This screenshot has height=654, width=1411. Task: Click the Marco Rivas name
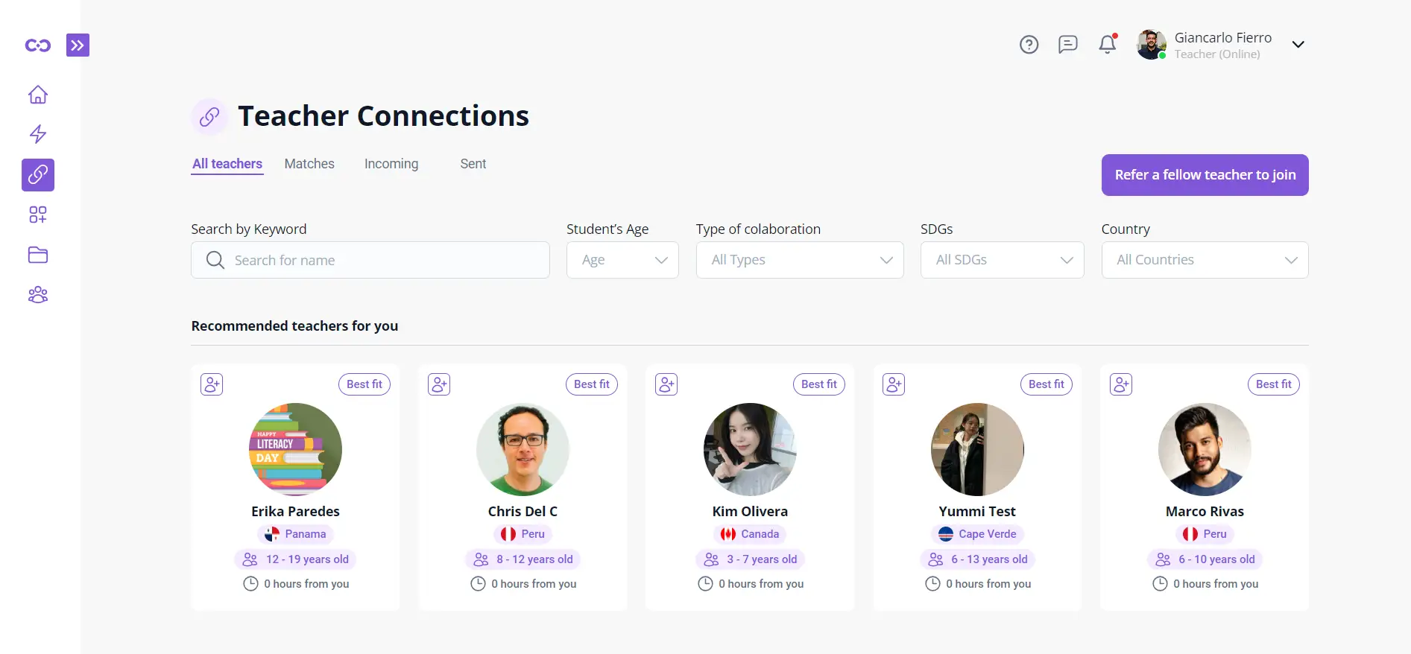click(x=1205, y=512)
